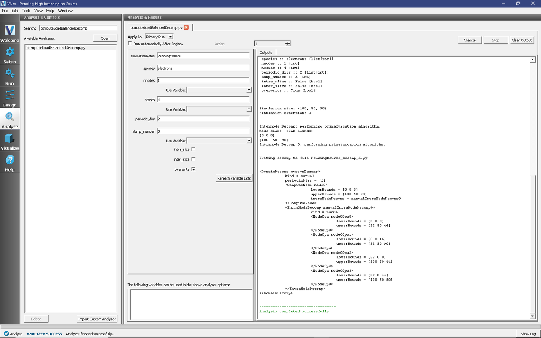This screenshot has width=541, height=338.
Task: Click the output scrollbar up arrow
Action: (533, 60)
